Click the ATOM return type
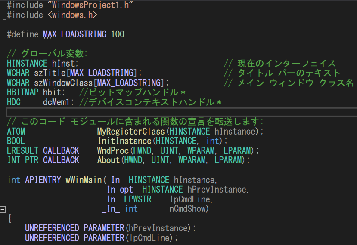 click(x=16, y=132)
